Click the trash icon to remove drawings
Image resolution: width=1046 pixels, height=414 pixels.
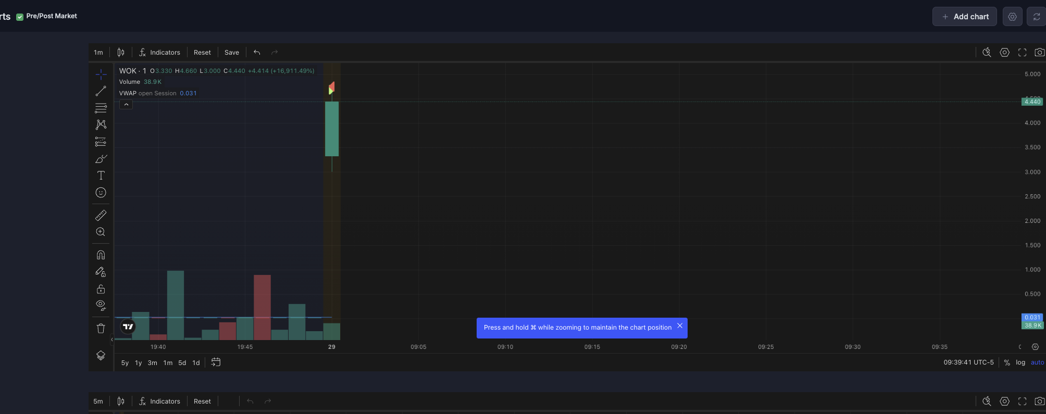(101, 328)
